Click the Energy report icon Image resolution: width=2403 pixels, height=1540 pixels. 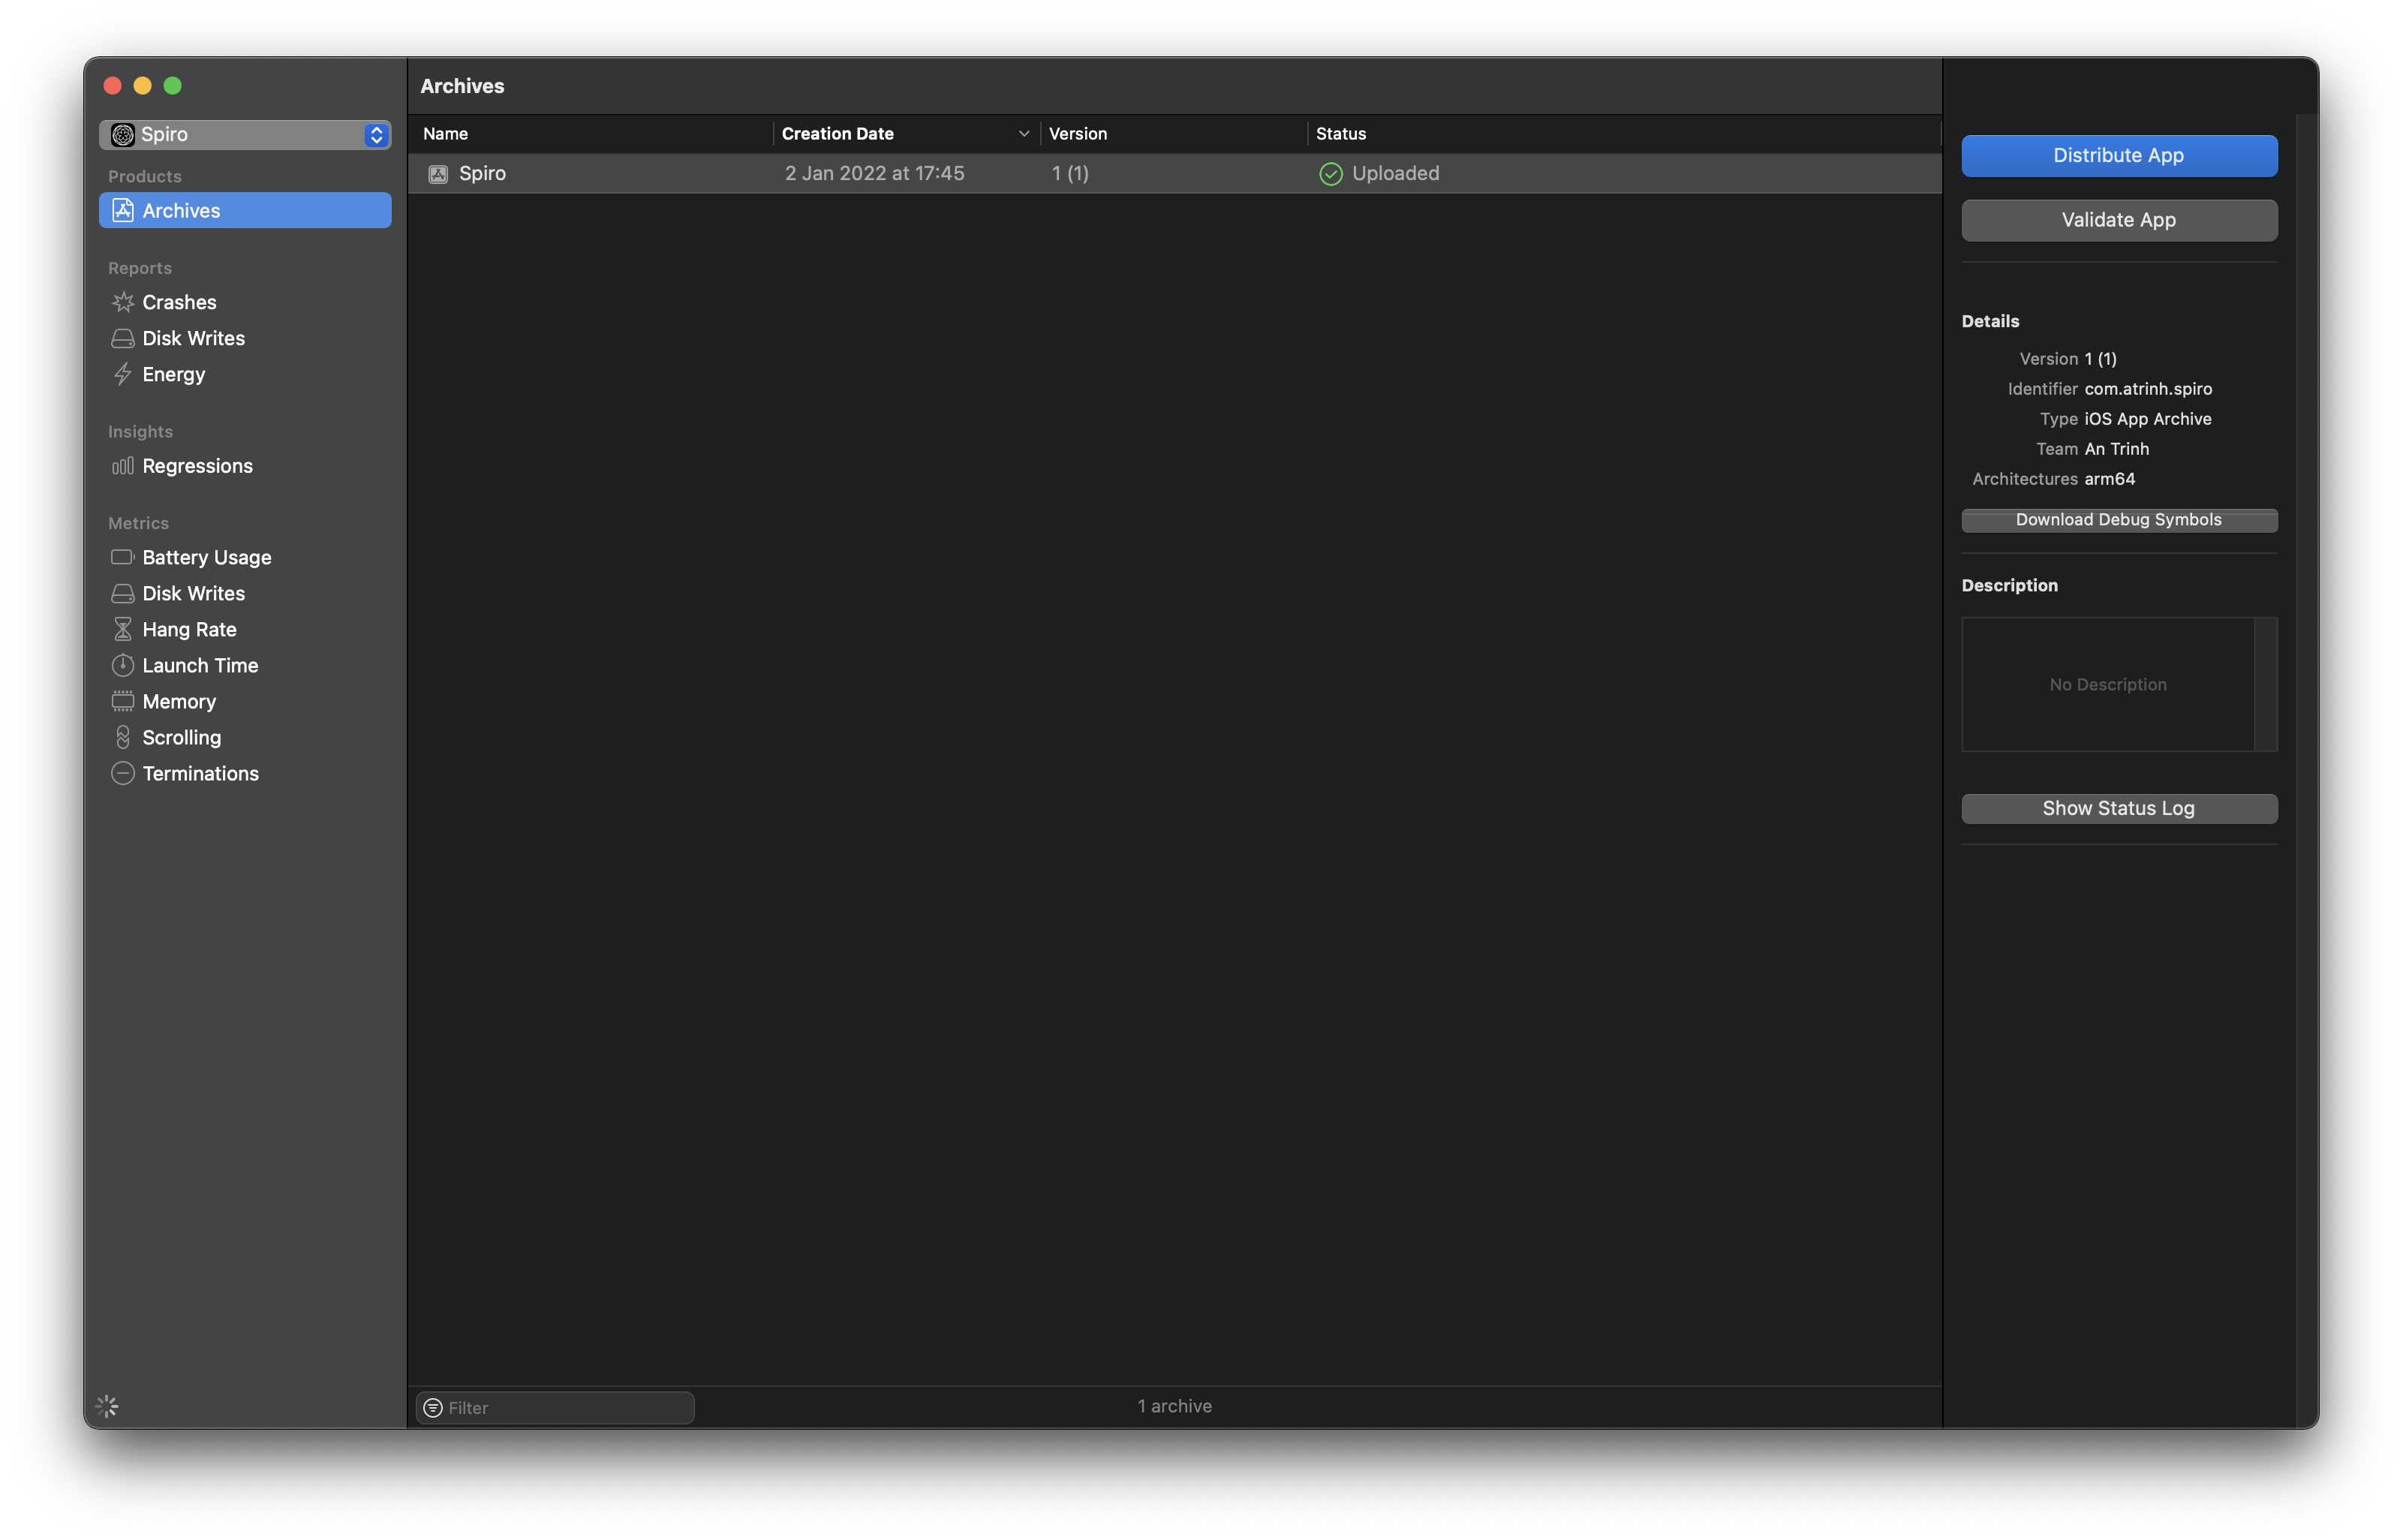click(x=121, y=373)
